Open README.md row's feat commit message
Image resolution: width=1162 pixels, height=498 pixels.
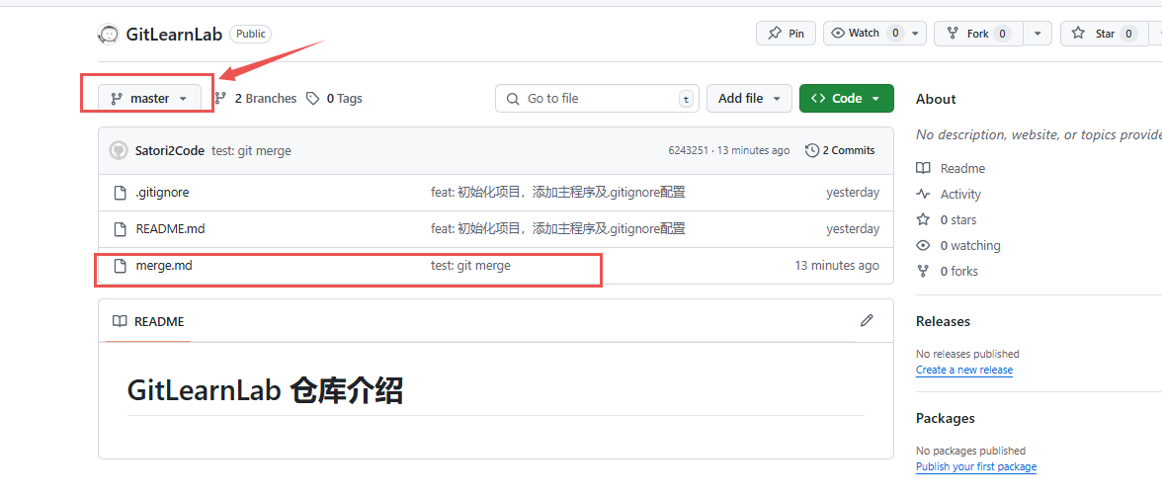pyautogui.click(x=558, y=229)
